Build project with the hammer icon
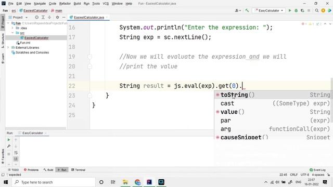The height and width of the screenshot is (187, 333). point(247,10)
